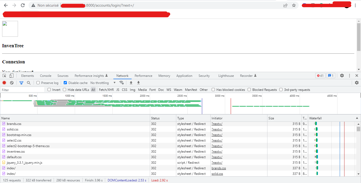Open the issues panel badge
This screenshot has height=183, width=361.
[331, 76]
